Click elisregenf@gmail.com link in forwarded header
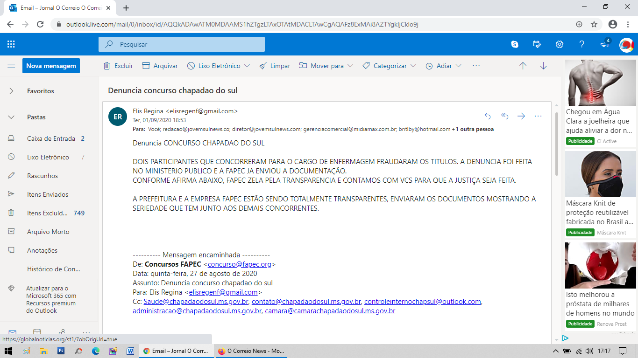 click(223, 292)
